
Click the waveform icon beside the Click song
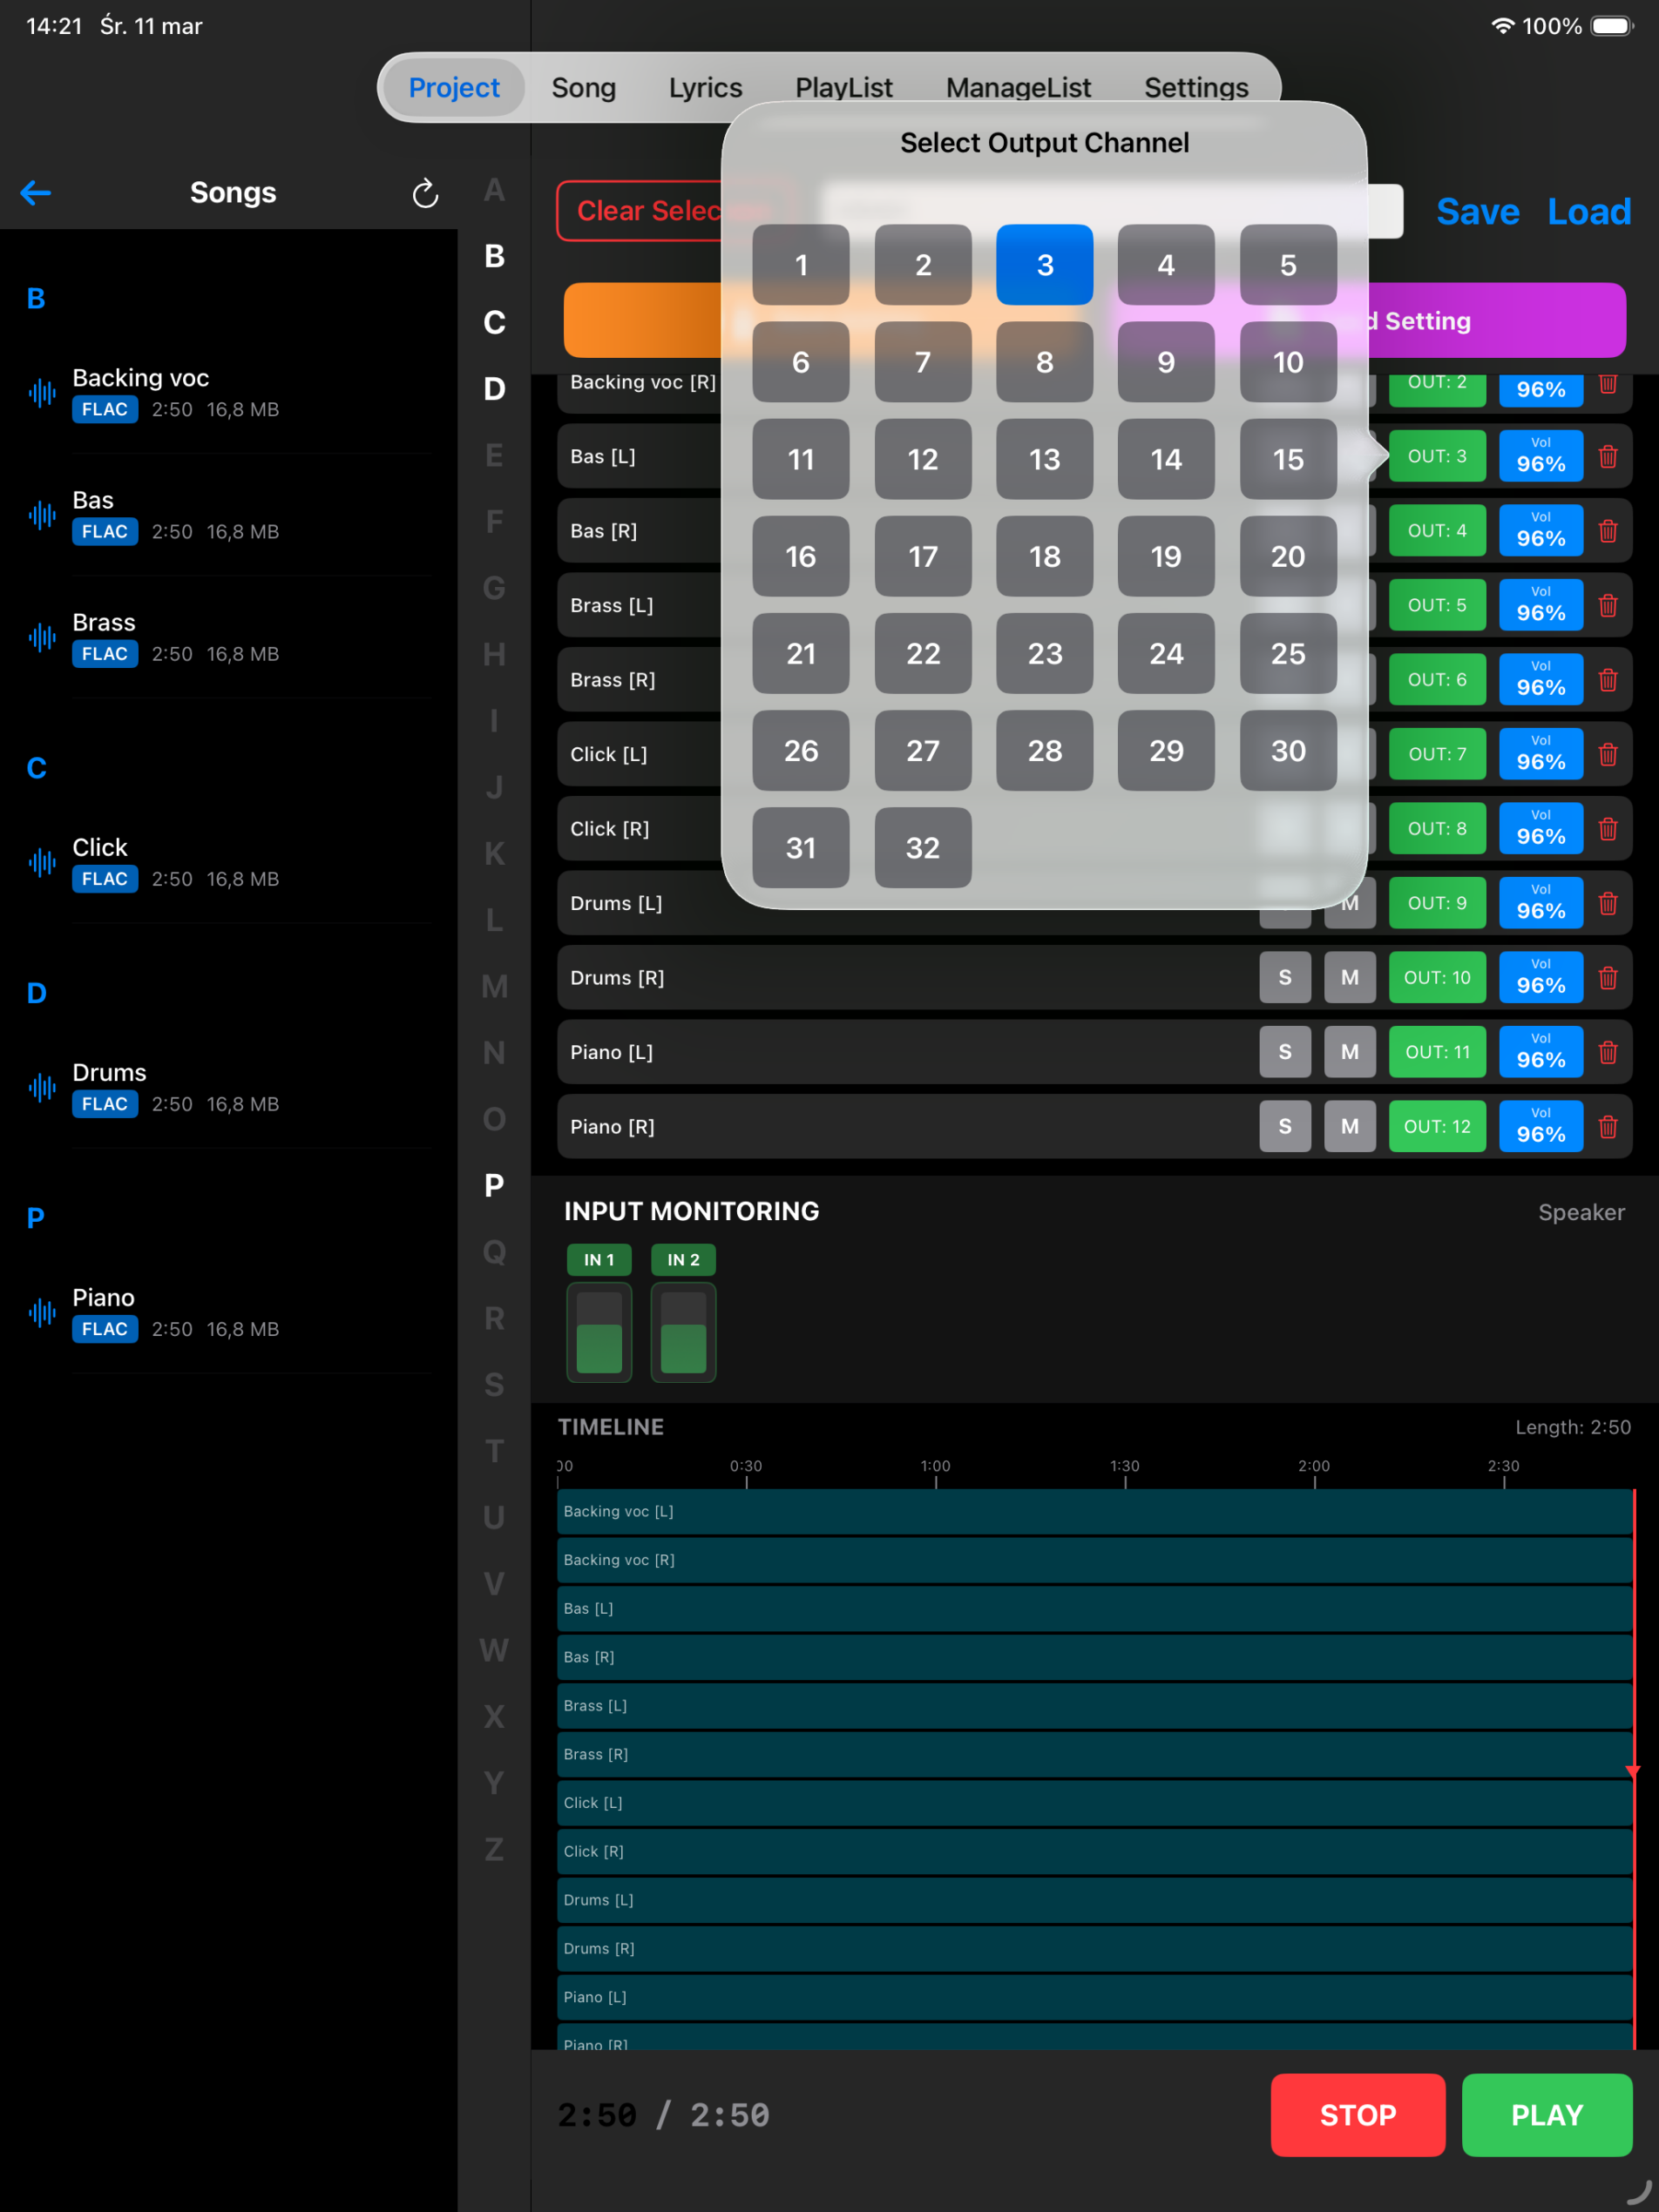point(41,863)
